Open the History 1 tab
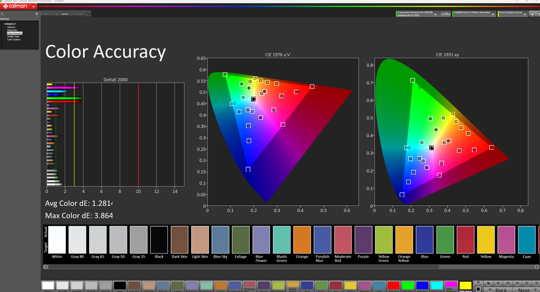 [46, 14]
